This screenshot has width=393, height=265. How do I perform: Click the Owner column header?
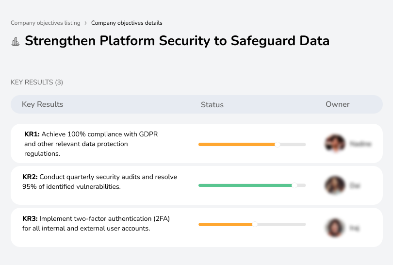[x=337, y=104]
